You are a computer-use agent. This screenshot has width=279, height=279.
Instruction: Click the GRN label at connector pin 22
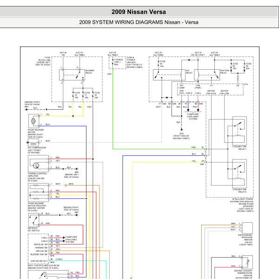tap(193, 147)
